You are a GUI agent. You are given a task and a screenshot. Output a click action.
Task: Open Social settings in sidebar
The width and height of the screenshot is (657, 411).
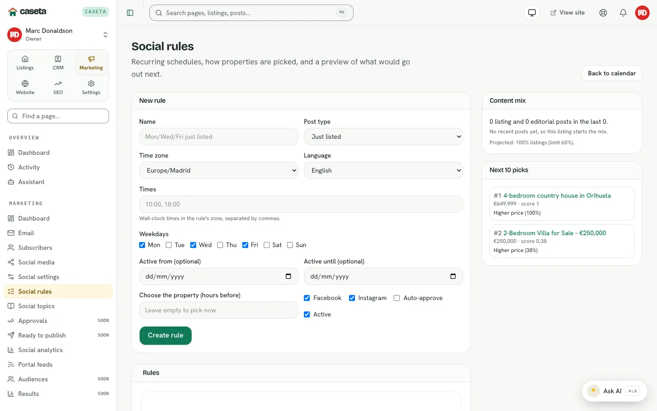coord(58,277)
